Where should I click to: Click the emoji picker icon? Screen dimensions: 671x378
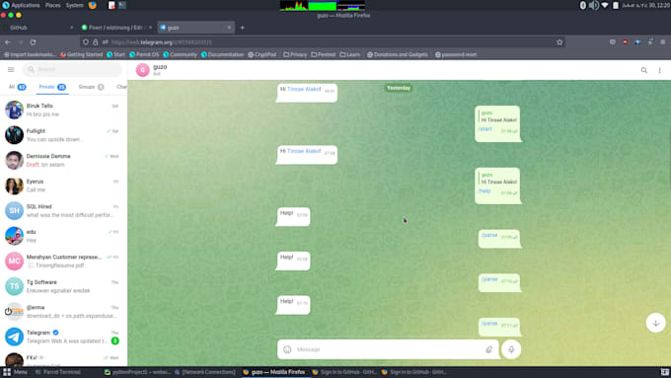coord(287,349)
